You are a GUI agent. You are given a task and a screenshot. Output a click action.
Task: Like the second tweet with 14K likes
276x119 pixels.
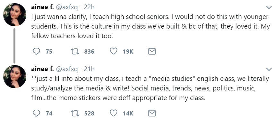pyautogui.click(x=114, y=113)
